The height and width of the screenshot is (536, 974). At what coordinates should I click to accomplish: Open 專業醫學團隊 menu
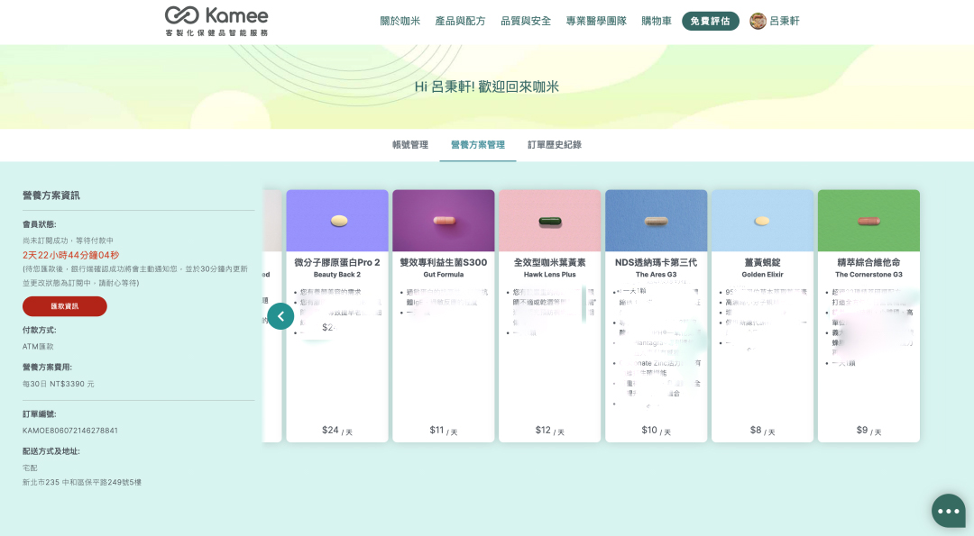[x=596, y=21]
